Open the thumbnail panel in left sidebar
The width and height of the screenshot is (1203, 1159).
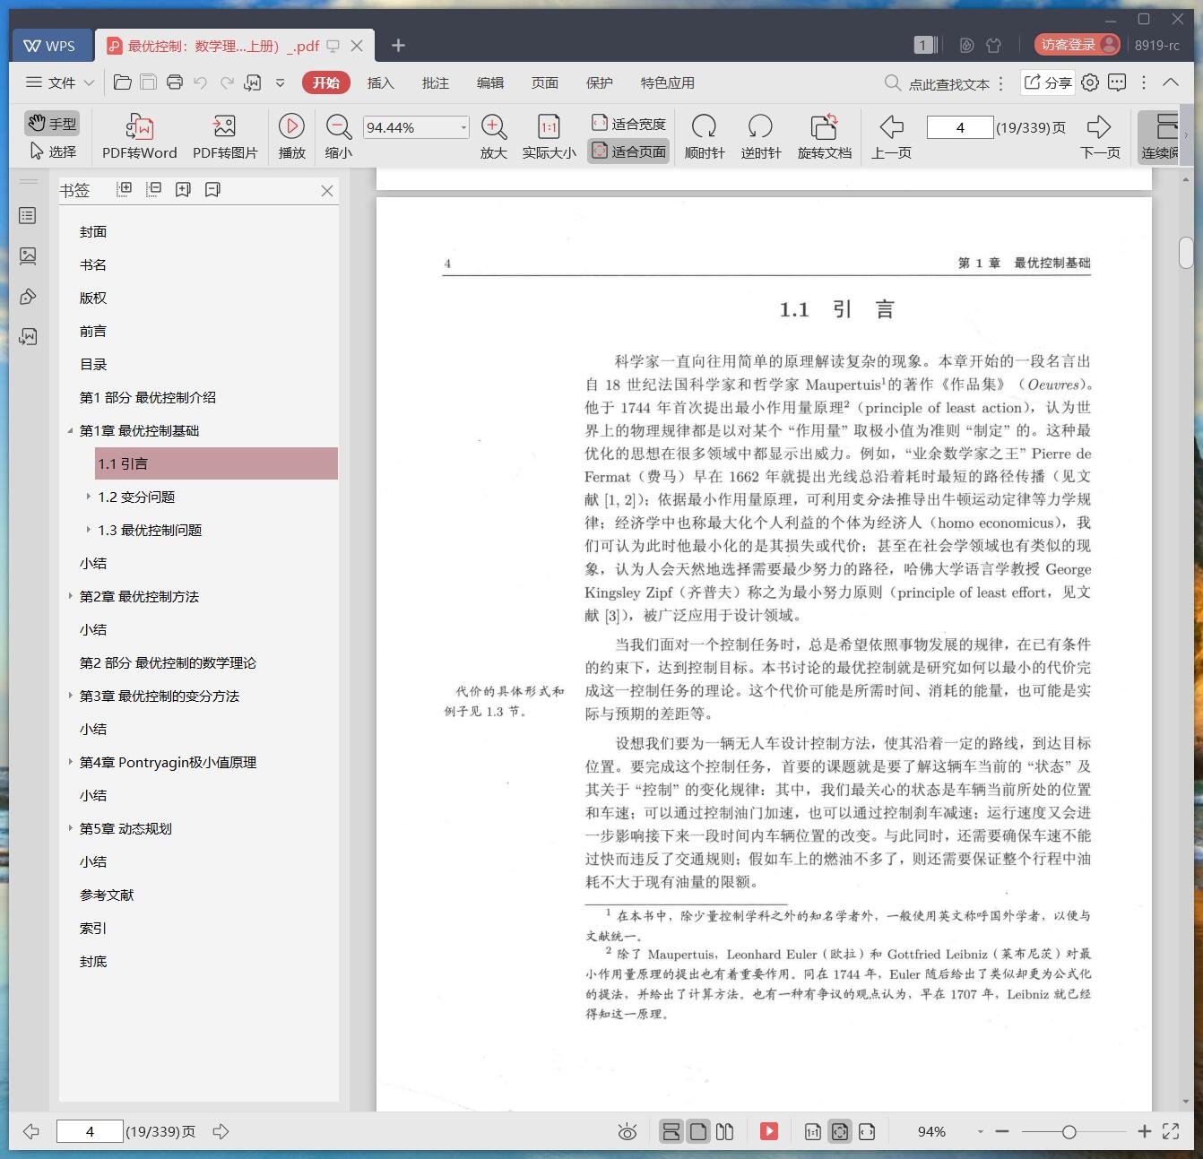pyautogui.click(x=28, y=256)
